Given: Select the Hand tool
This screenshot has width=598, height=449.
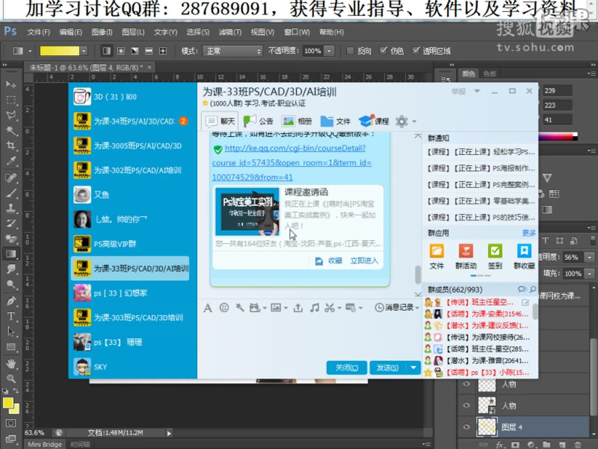Looking at the screenshot, I should (11, 363).
